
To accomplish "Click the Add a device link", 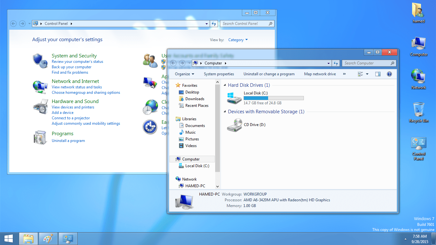I will (63, 113).
